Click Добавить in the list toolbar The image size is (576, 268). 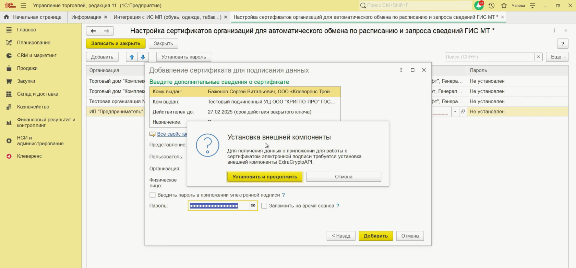pos(102,57)
